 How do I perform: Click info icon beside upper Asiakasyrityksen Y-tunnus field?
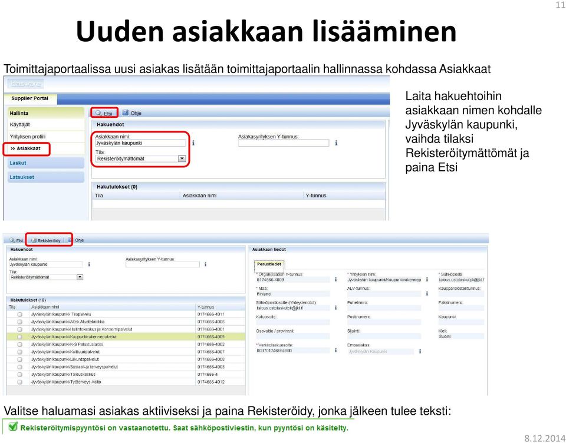pyautogui.click(x=336, y=143)
